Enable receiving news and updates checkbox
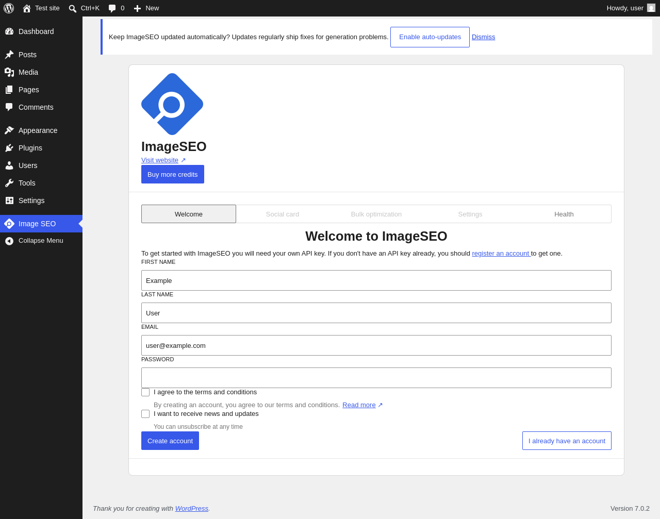Image resolution: width=660 pixels, height=519 pixels. click(145, 414)
